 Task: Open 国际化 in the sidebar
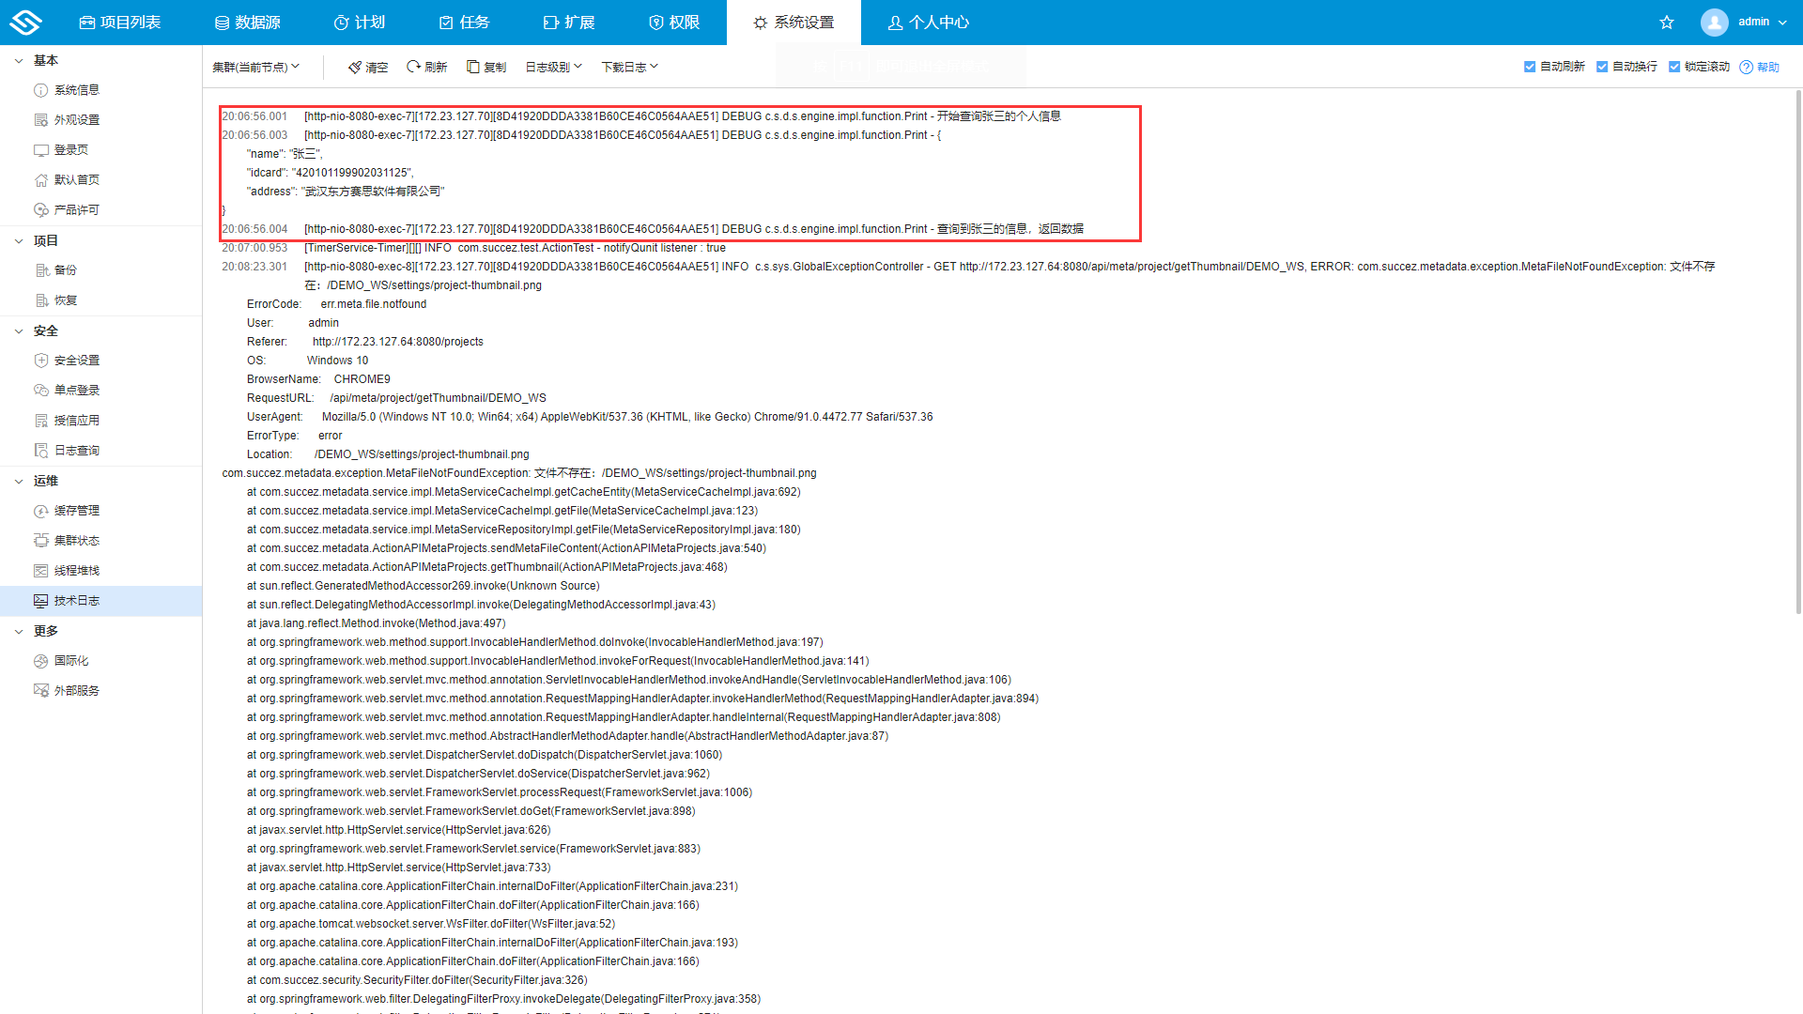pyautogui.click(x=71, y=661)
